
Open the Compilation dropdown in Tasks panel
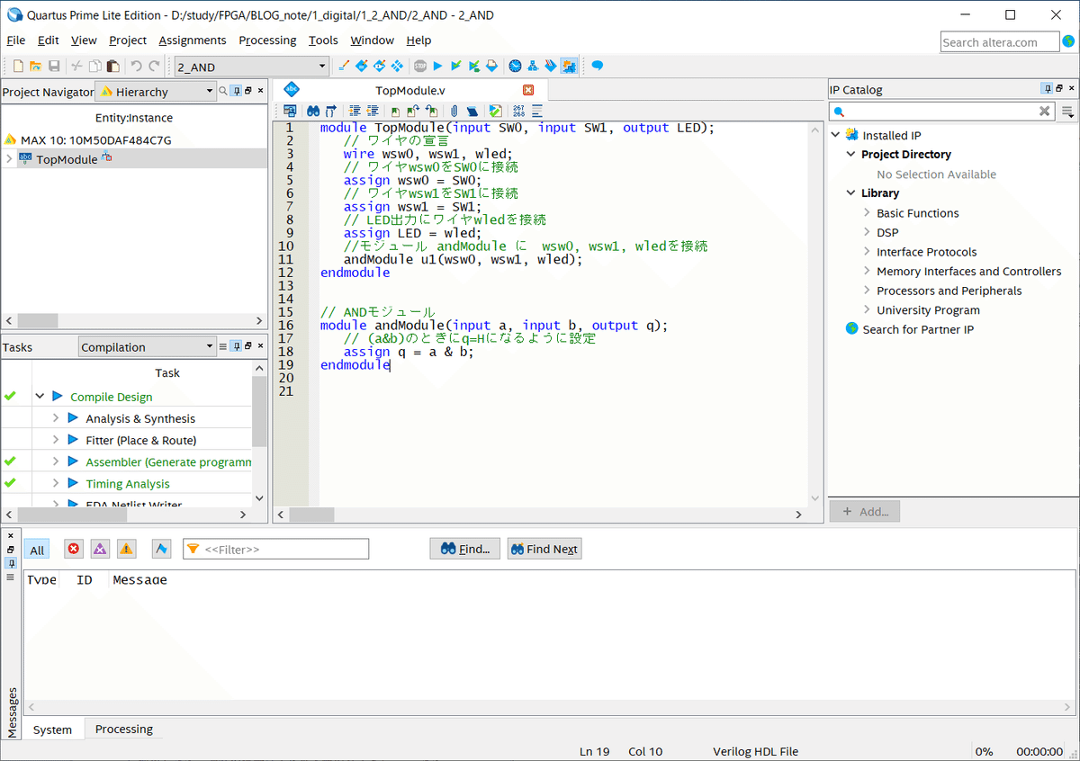pos(146,347)
